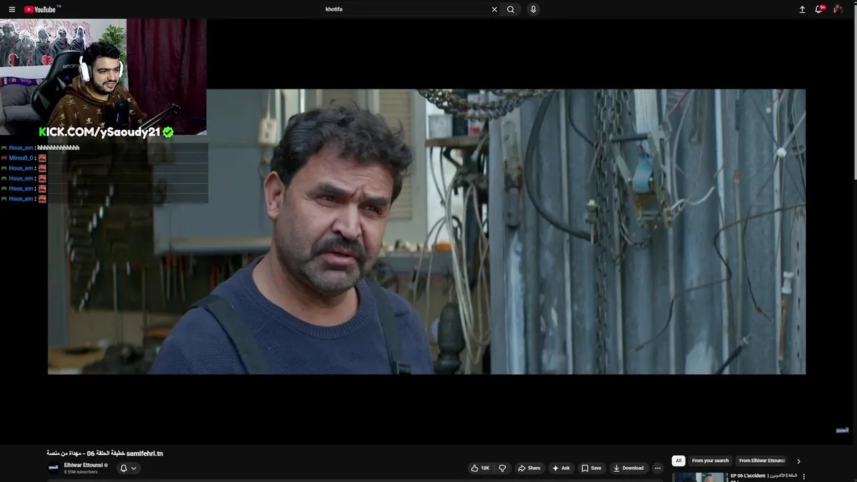Open more actions ellipsis beside Download
Viewport: 857px width, 482px height.
[657, 468]
